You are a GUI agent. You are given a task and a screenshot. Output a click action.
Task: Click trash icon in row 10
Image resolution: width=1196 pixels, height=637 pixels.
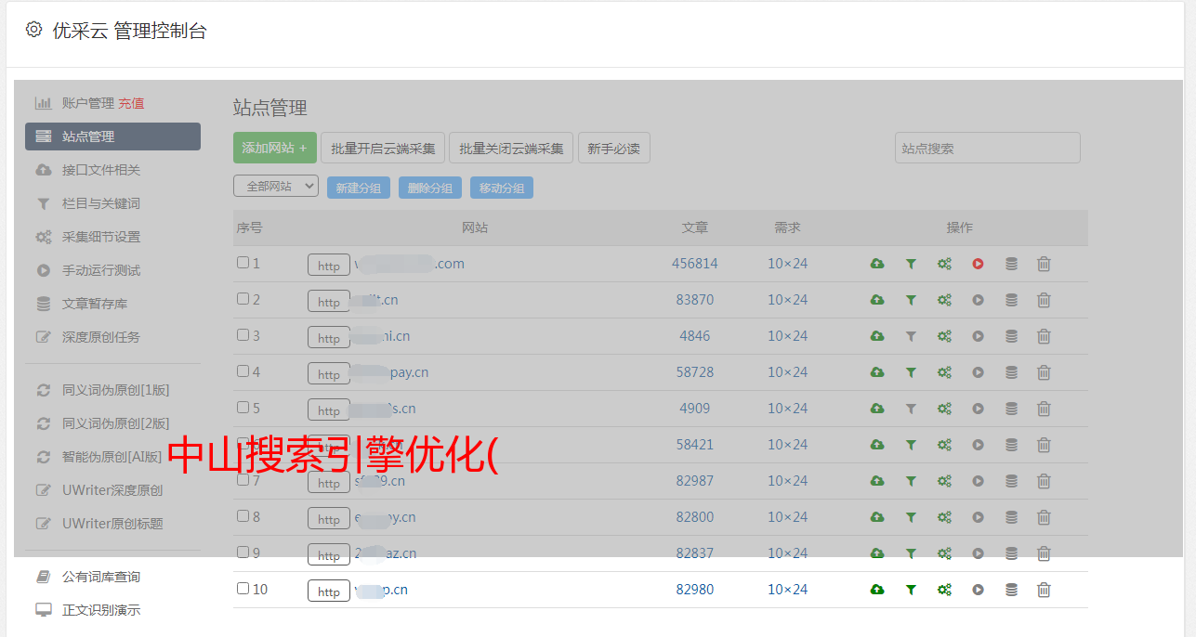(1044, 590)
